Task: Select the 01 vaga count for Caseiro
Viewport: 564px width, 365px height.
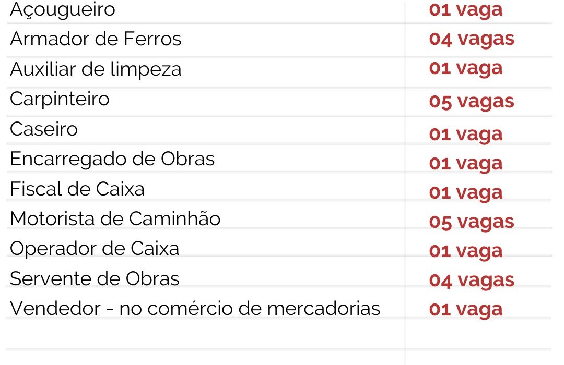Action: point(466,134)
